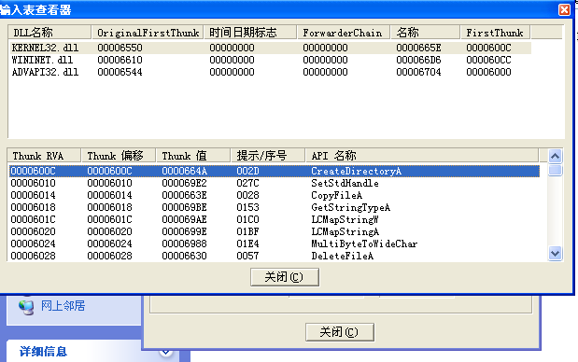Click Thunk value 00006988
Screen dimensions: 578x362
coord(184,244)
